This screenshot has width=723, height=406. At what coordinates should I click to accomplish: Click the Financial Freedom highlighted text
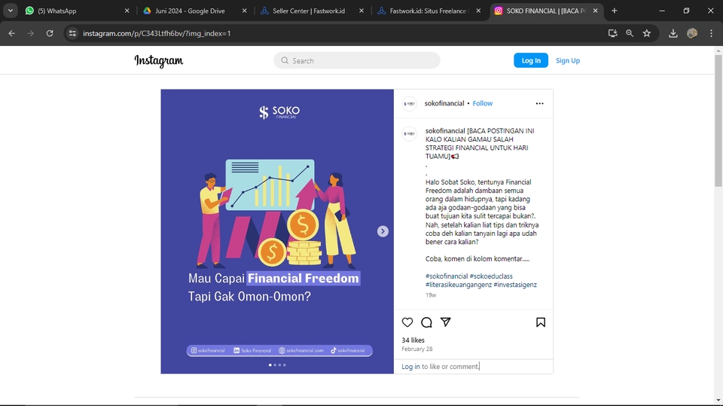click(303, 278)
